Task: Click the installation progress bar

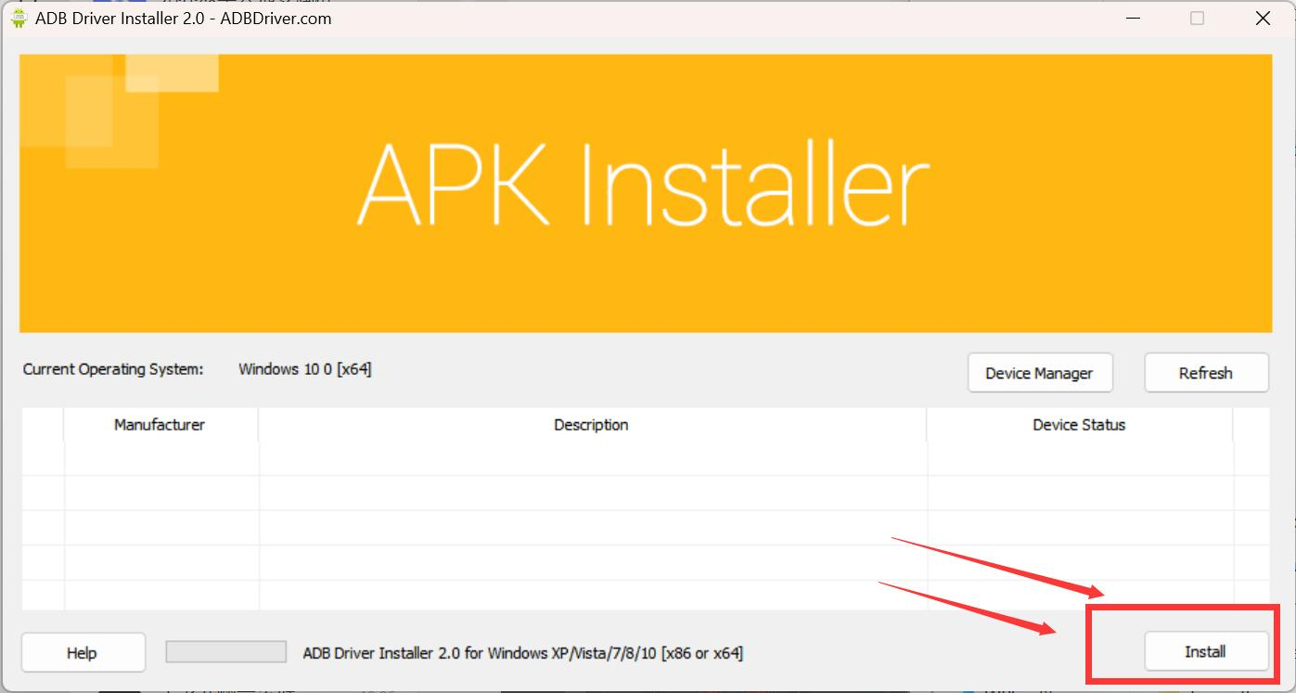Action: pyautogui.click(x=225, y=652)
